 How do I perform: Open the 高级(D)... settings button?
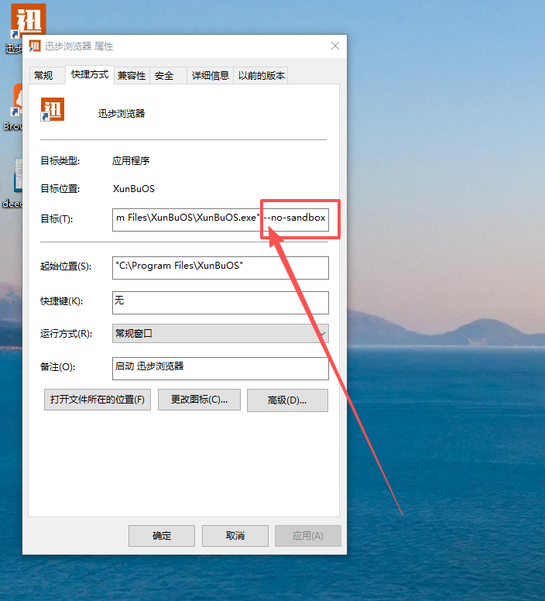(x=287, y=400)
